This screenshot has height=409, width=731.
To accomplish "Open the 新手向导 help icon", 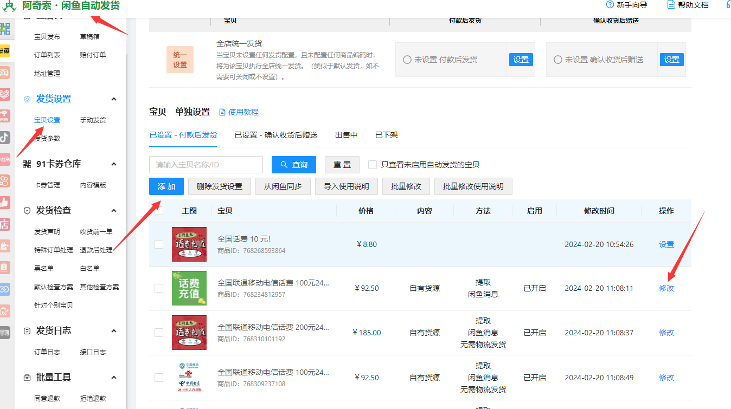I will pos(610,5).
